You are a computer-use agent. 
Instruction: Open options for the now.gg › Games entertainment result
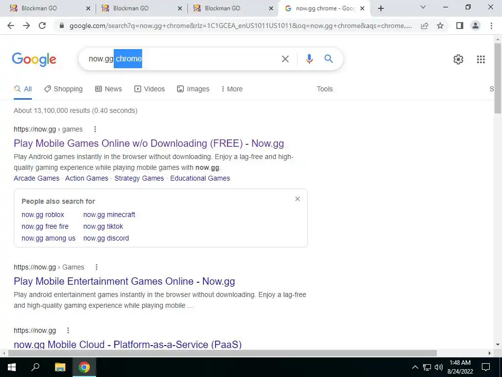click(x=97, y=267)
